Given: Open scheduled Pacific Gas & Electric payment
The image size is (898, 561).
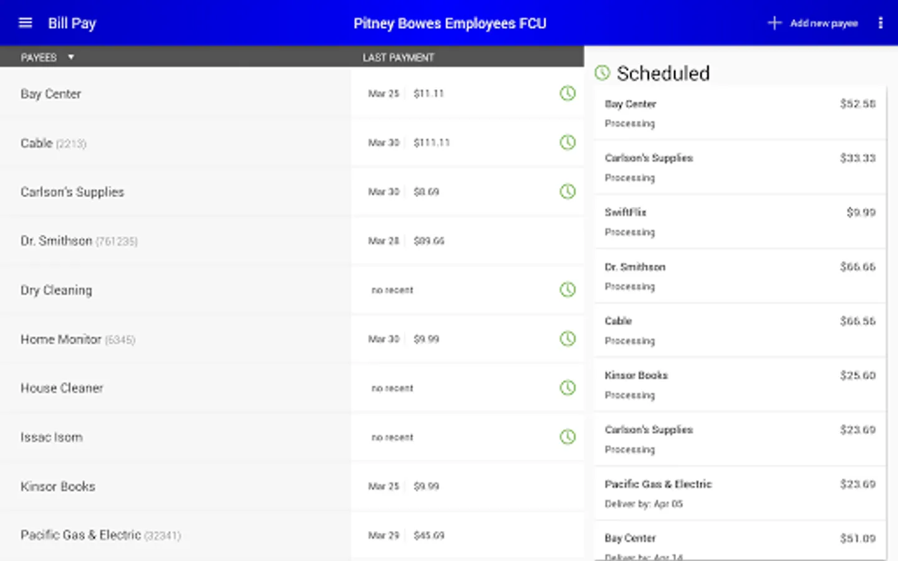Looking at the screenshot, I should click(x=740, y=493).
